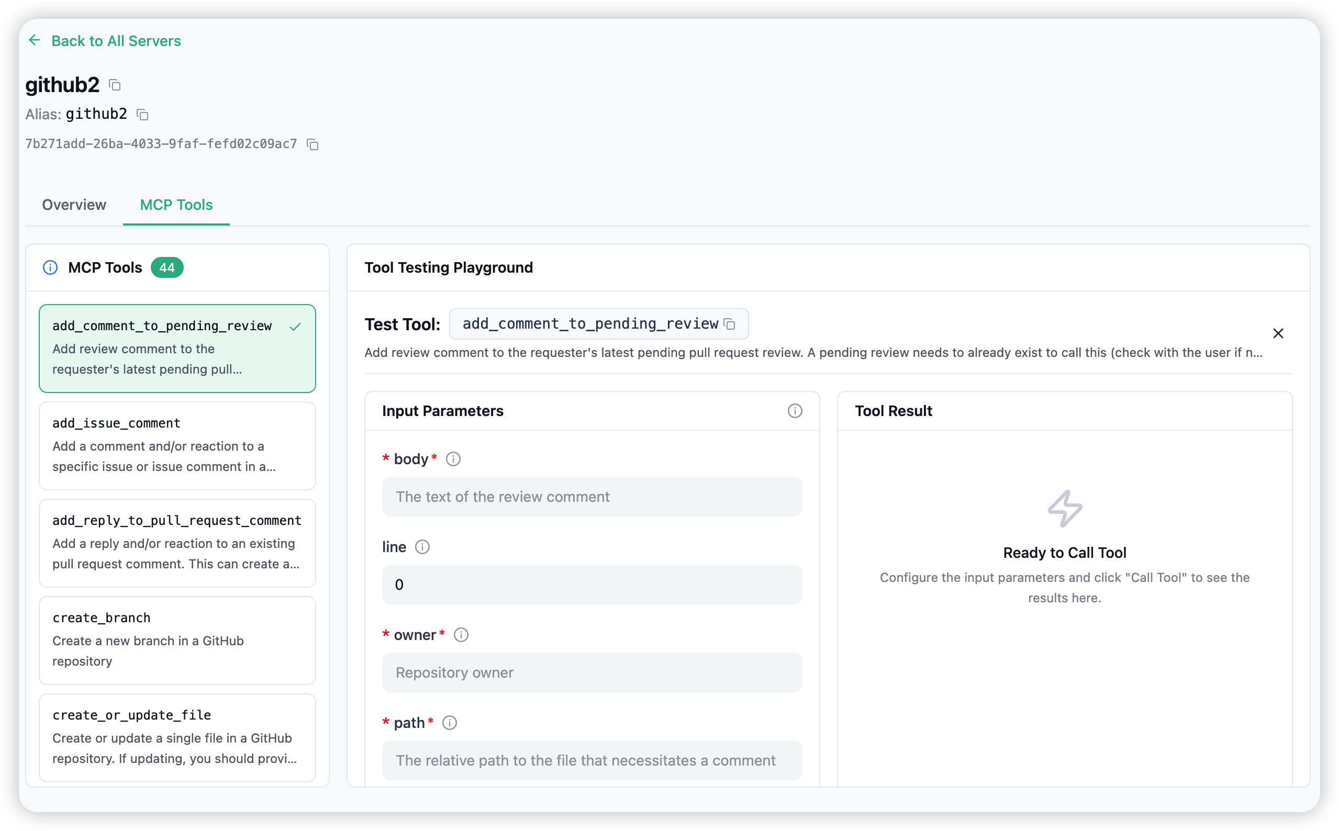Click the Tool Testing Playground heading
The height and width of the screenshot is (831, 1339).
[449, 267]
